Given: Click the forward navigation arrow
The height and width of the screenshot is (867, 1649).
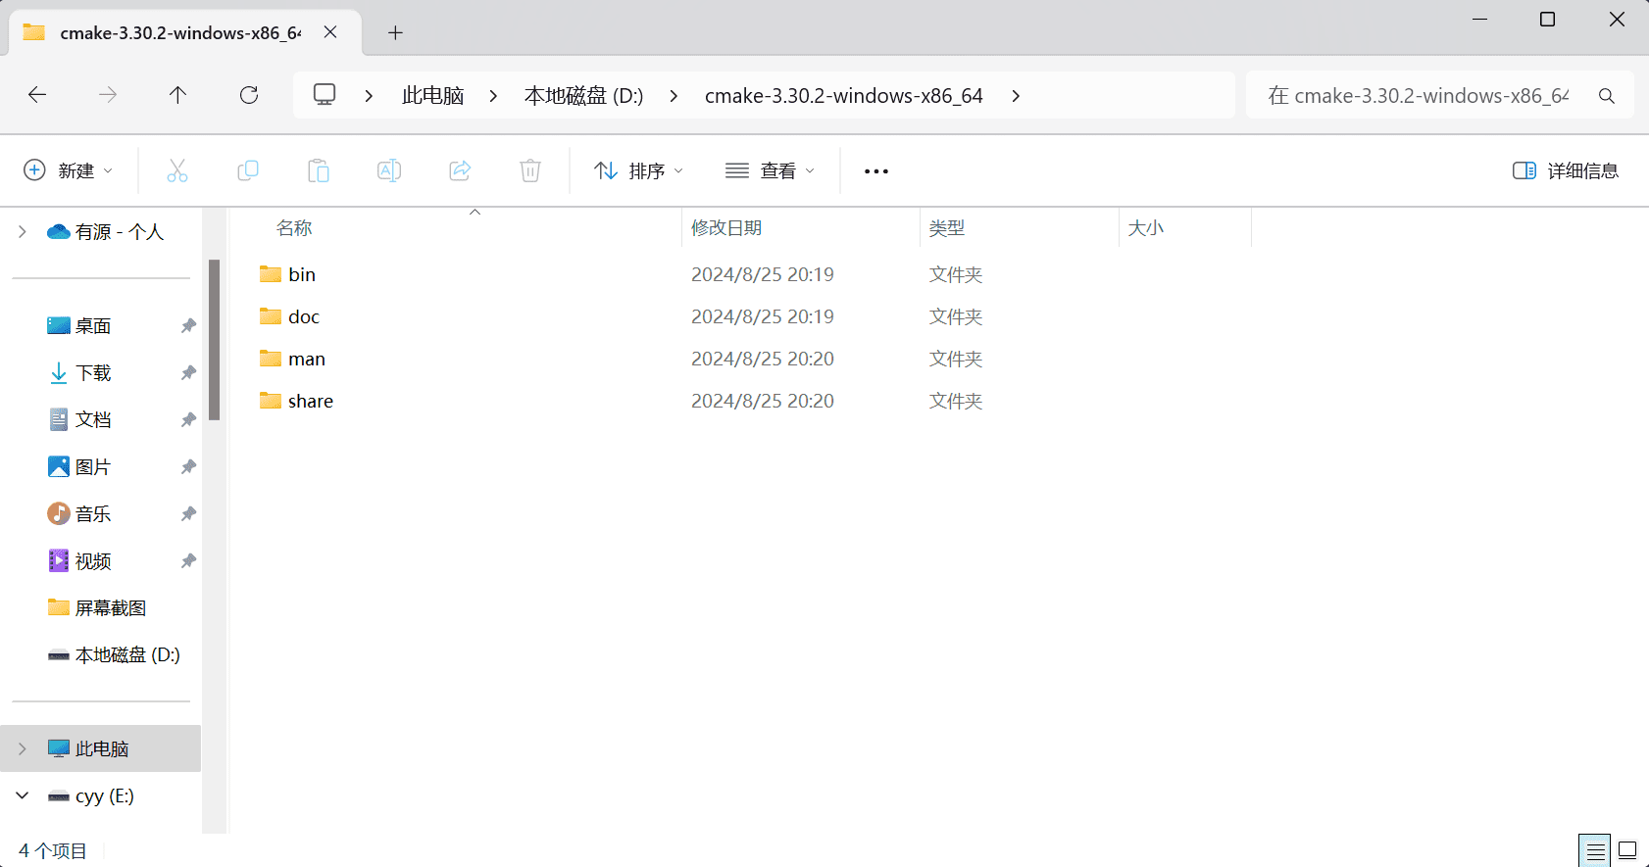Looking at the screenshot, I should (108, 95).
